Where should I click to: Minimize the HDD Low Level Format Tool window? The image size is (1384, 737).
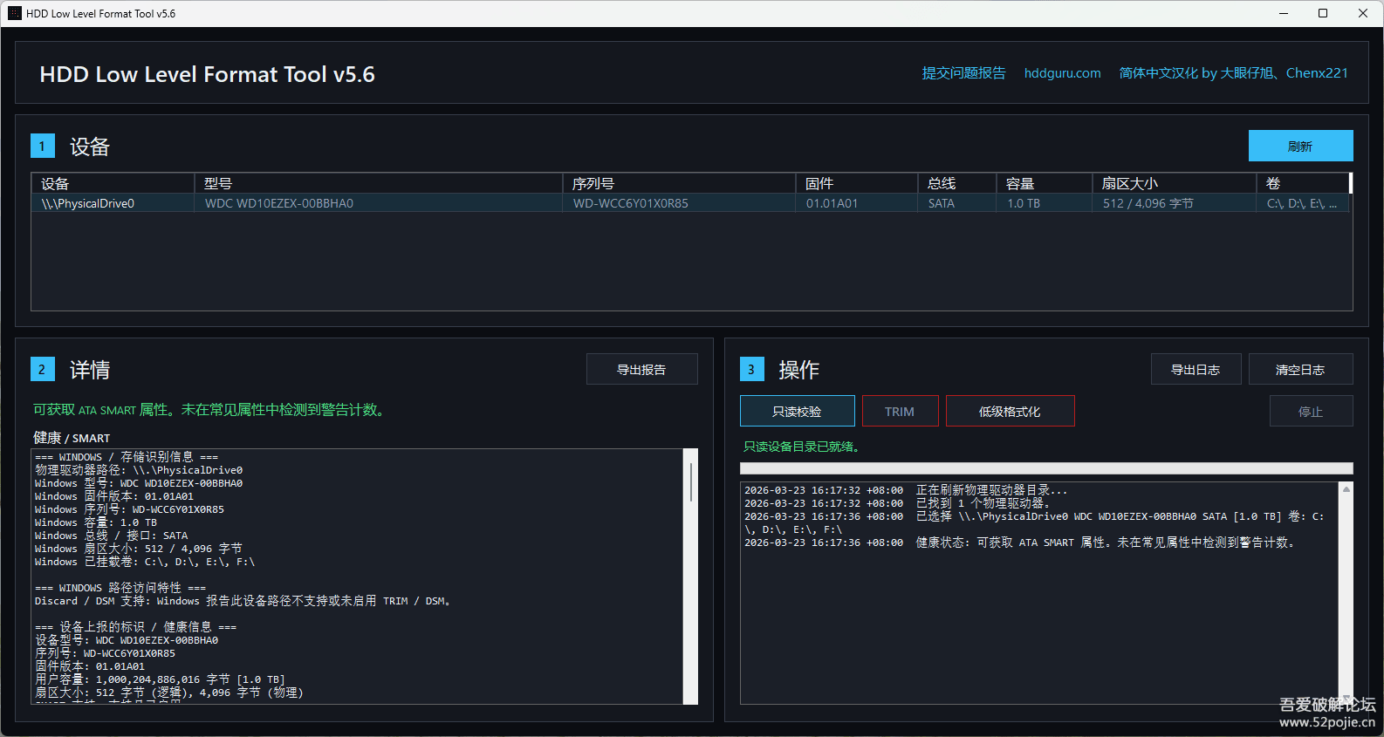pyautogui.click(x=1284, y=13)
